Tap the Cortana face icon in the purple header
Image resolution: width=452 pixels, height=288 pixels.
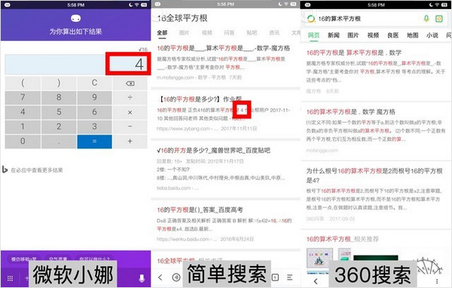pos(75,18)
